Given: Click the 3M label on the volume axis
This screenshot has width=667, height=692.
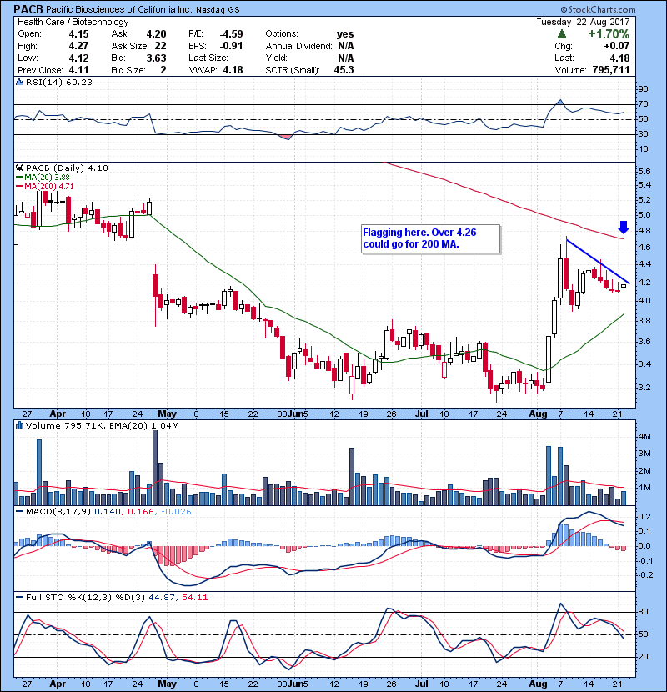Looking at the screenshot, I should pyautogui.click(x=644, y=454).
